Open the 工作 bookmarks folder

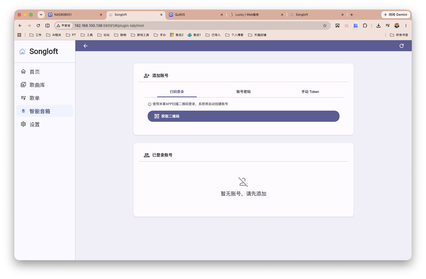(x=36, y=35)
